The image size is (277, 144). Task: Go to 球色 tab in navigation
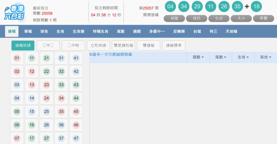tap(44, 31)
